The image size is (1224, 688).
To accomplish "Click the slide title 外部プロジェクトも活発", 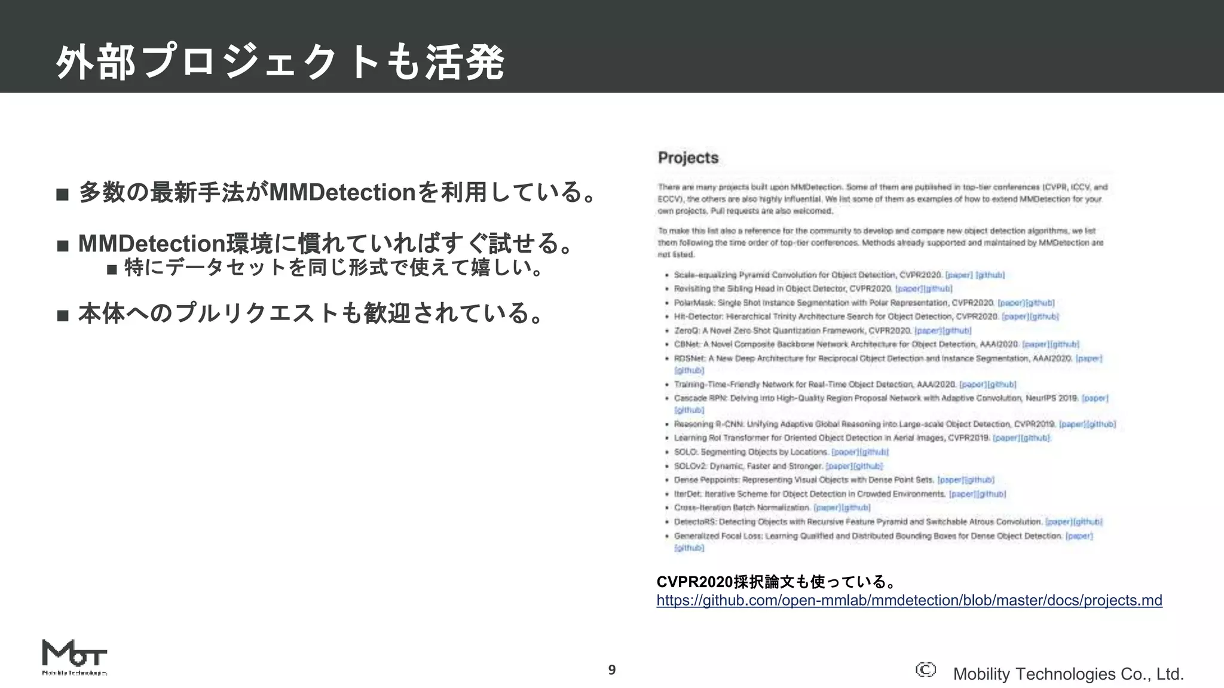I will pyautogui.click(x=281, y=62).
